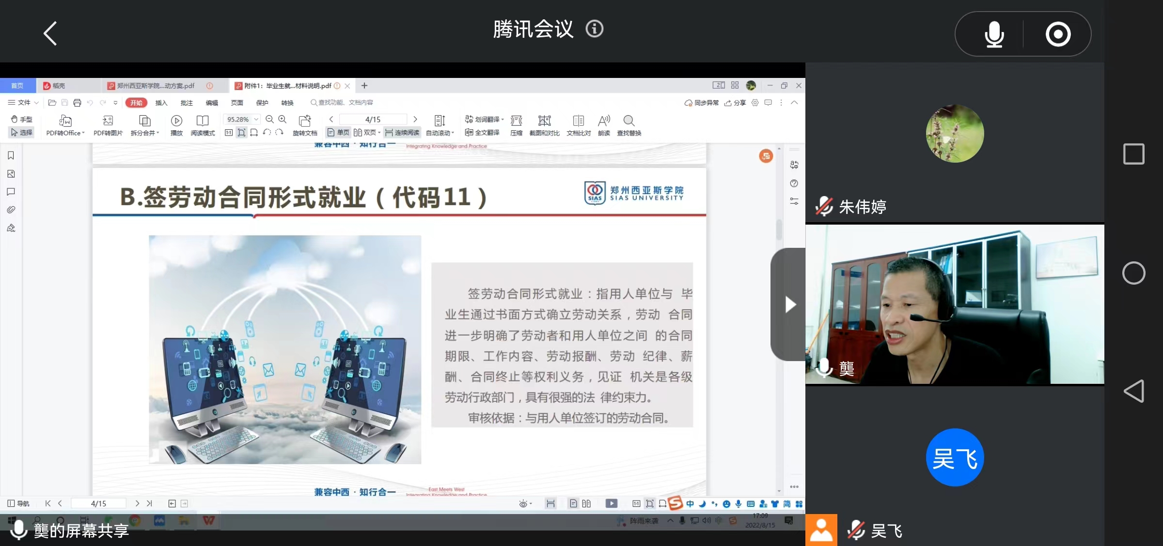
Task: Open the 划词翻译 dropdown
Action: [484, 119]
